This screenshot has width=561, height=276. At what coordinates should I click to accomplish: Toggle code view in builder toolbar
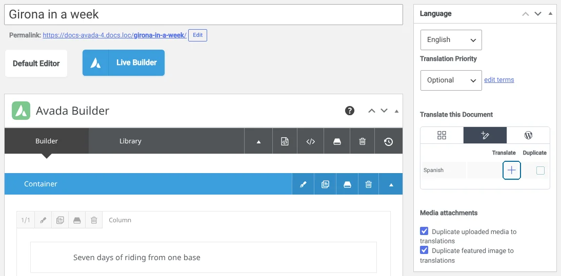[x=311, y=141]
